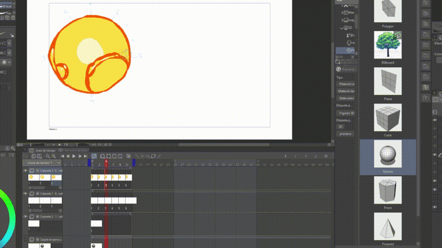
Task: Expand the Carpeta 1 folder contents
Action: point(37,194)
